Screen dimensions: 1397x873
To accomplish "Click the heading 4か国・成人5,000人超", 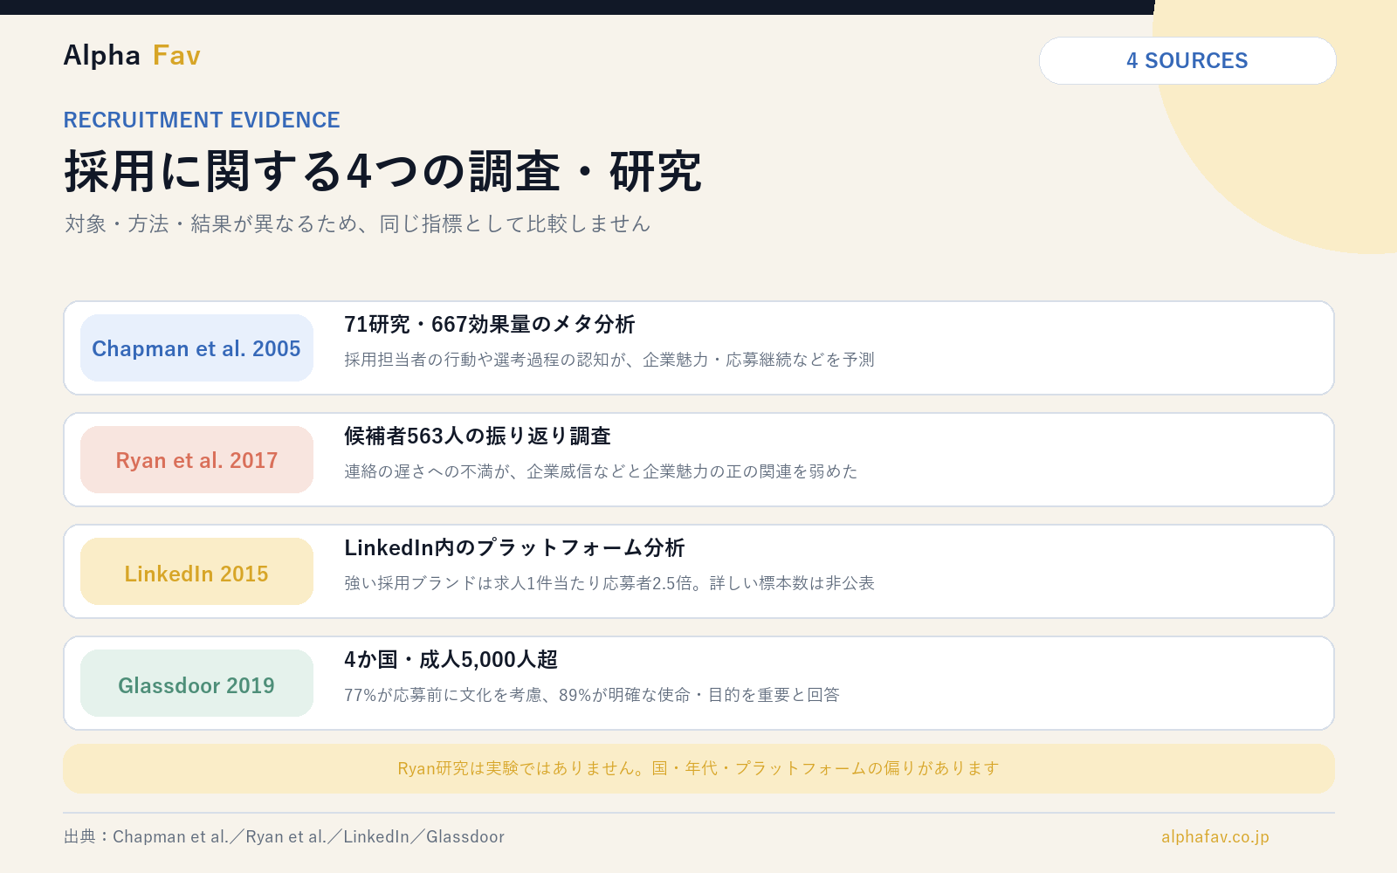I will 451,659.
